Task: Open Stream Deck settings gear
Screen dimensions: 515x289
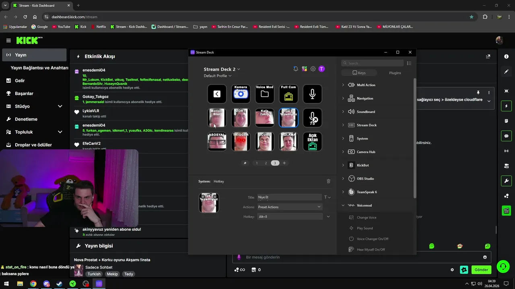Action: 313,69
